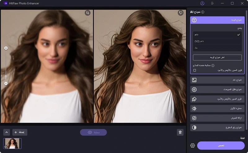
Task: Open export settings with the gear icon
Action: point(193,146)
